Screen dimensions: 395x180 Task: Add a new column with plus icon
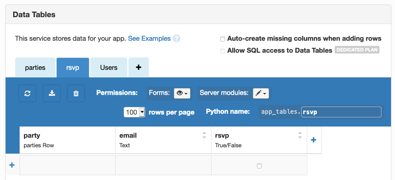coord(314,140)
